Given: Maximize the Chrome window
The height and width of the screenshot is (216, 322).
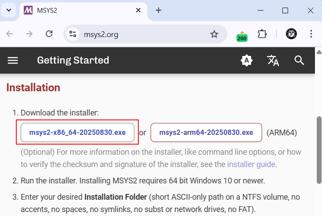Looking at the screenshot, I should pyautogui.click(x=285, y=10).
